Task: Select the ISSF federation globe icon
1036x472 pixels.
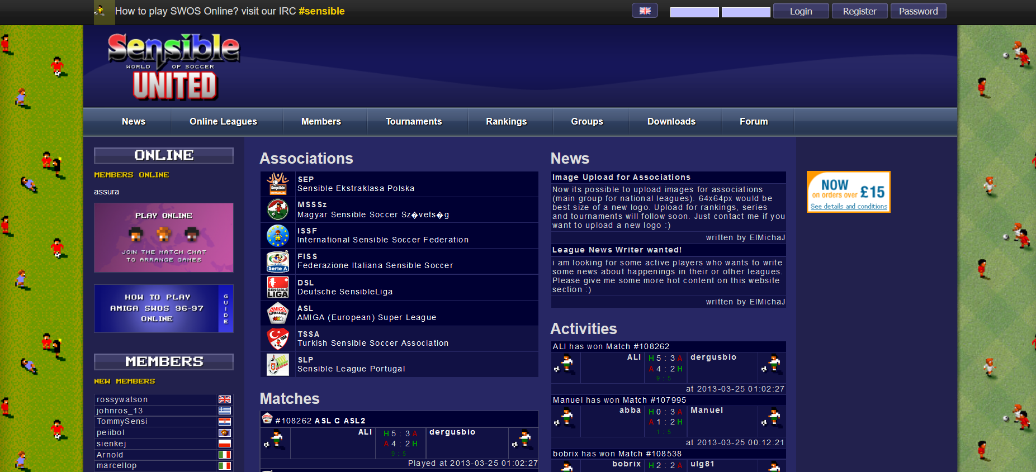Action: [x=278, y=235]
